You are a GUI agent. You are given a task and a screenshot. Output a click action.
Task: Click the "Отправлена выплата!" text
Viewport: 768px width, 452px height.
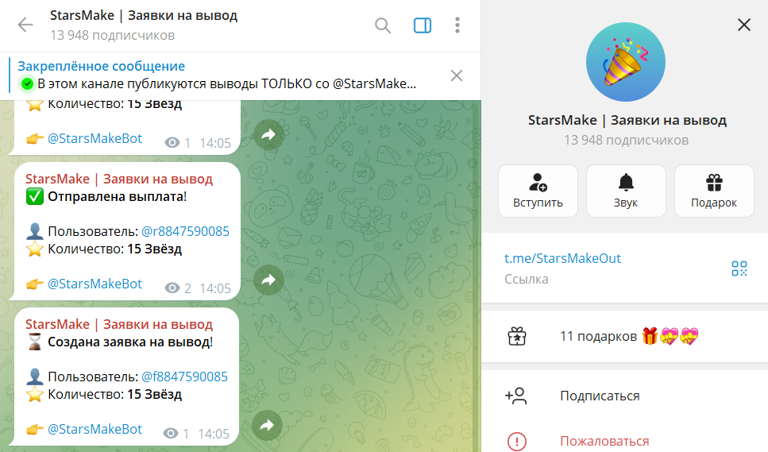coord(117,197)
